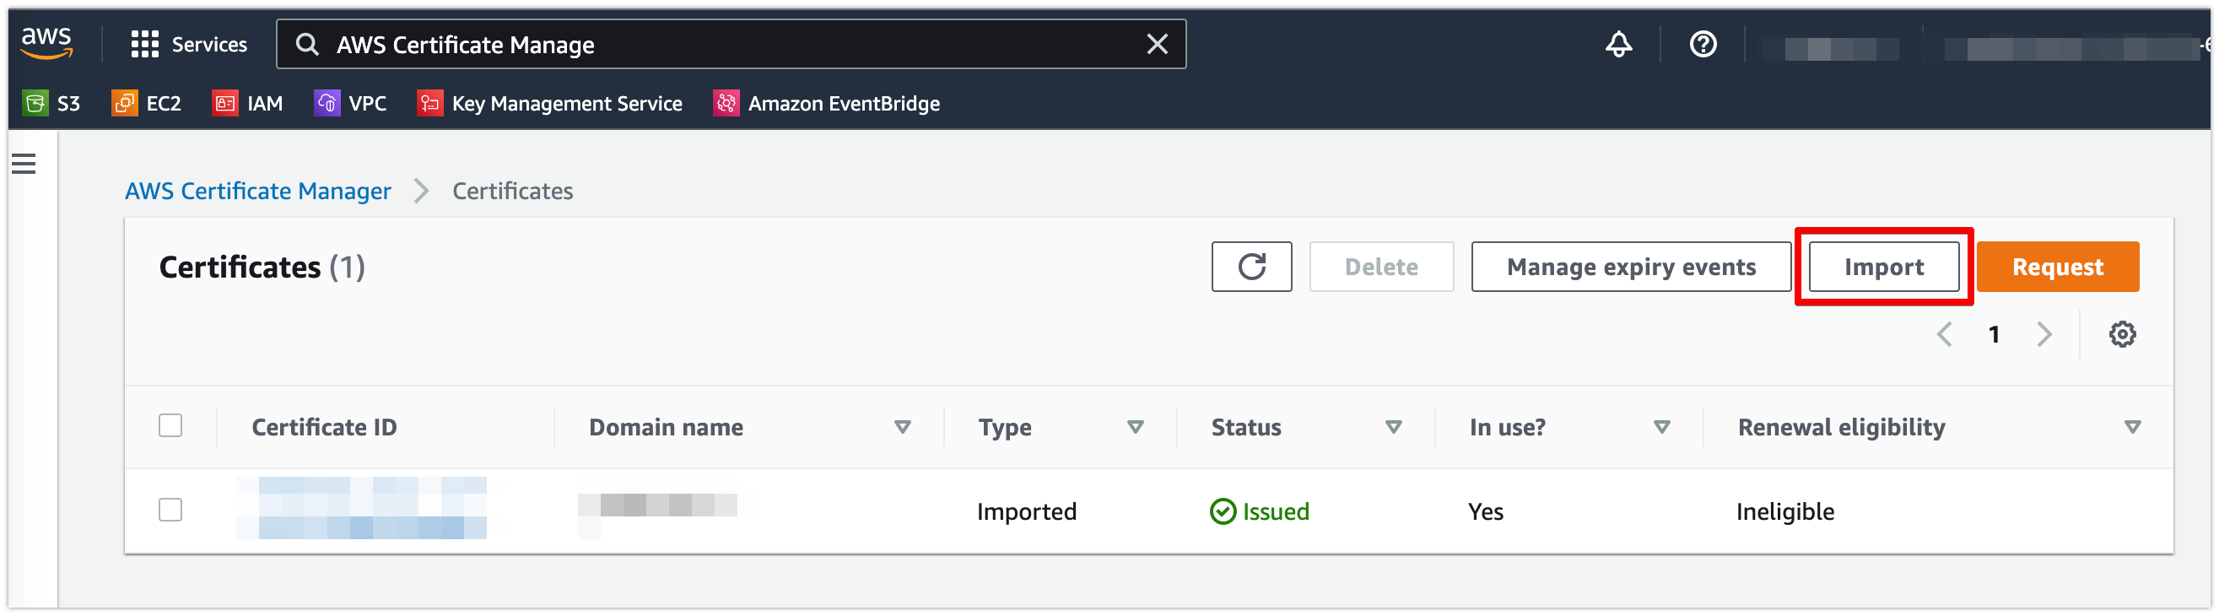Open IAM shortcut icon
Image resolution: width=2219 pixels, height=616 pixels.
coord(225,104)
